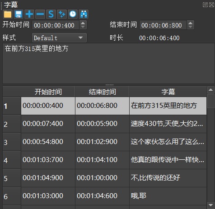The image size is (215, 209).
Task: Click the sparkle effects toolbar icon
Action: coord(62,14)
